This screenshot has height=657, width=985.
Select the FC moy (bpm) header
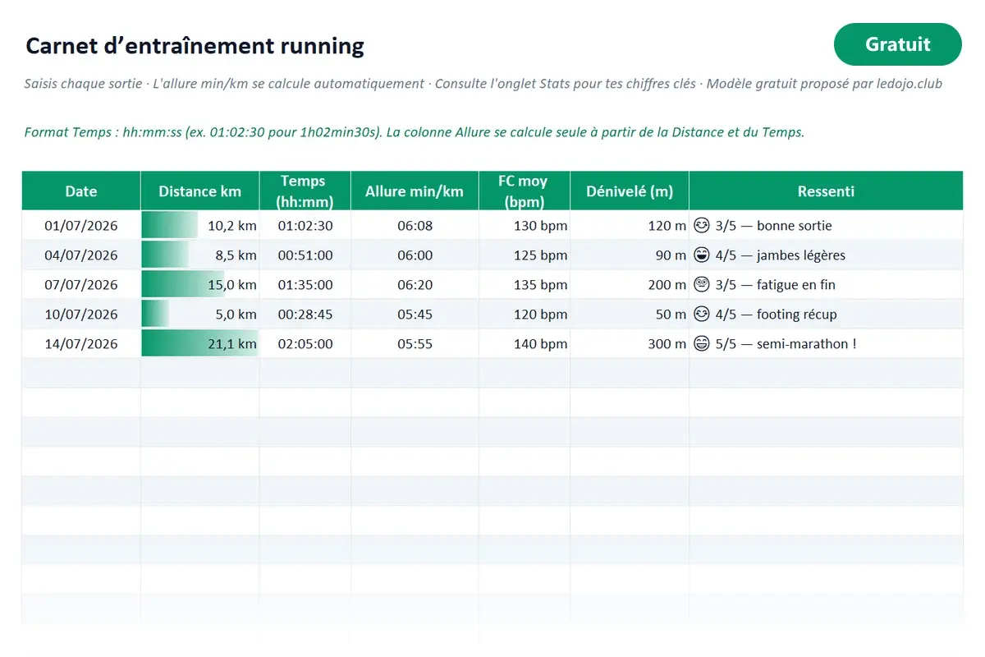[525, 191]
